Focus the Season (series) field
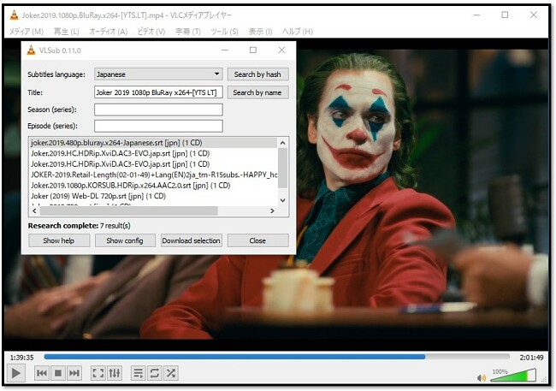 click(158, 110)
